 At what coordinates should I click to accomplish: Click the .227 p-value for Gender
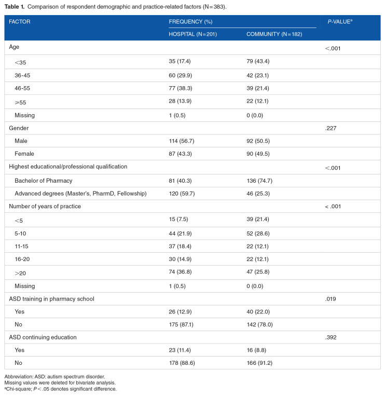point(331,128)
